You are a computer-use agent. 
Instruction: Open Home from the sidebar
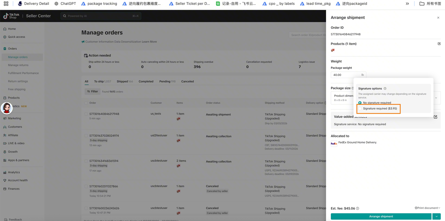click(x=12, y=29)
